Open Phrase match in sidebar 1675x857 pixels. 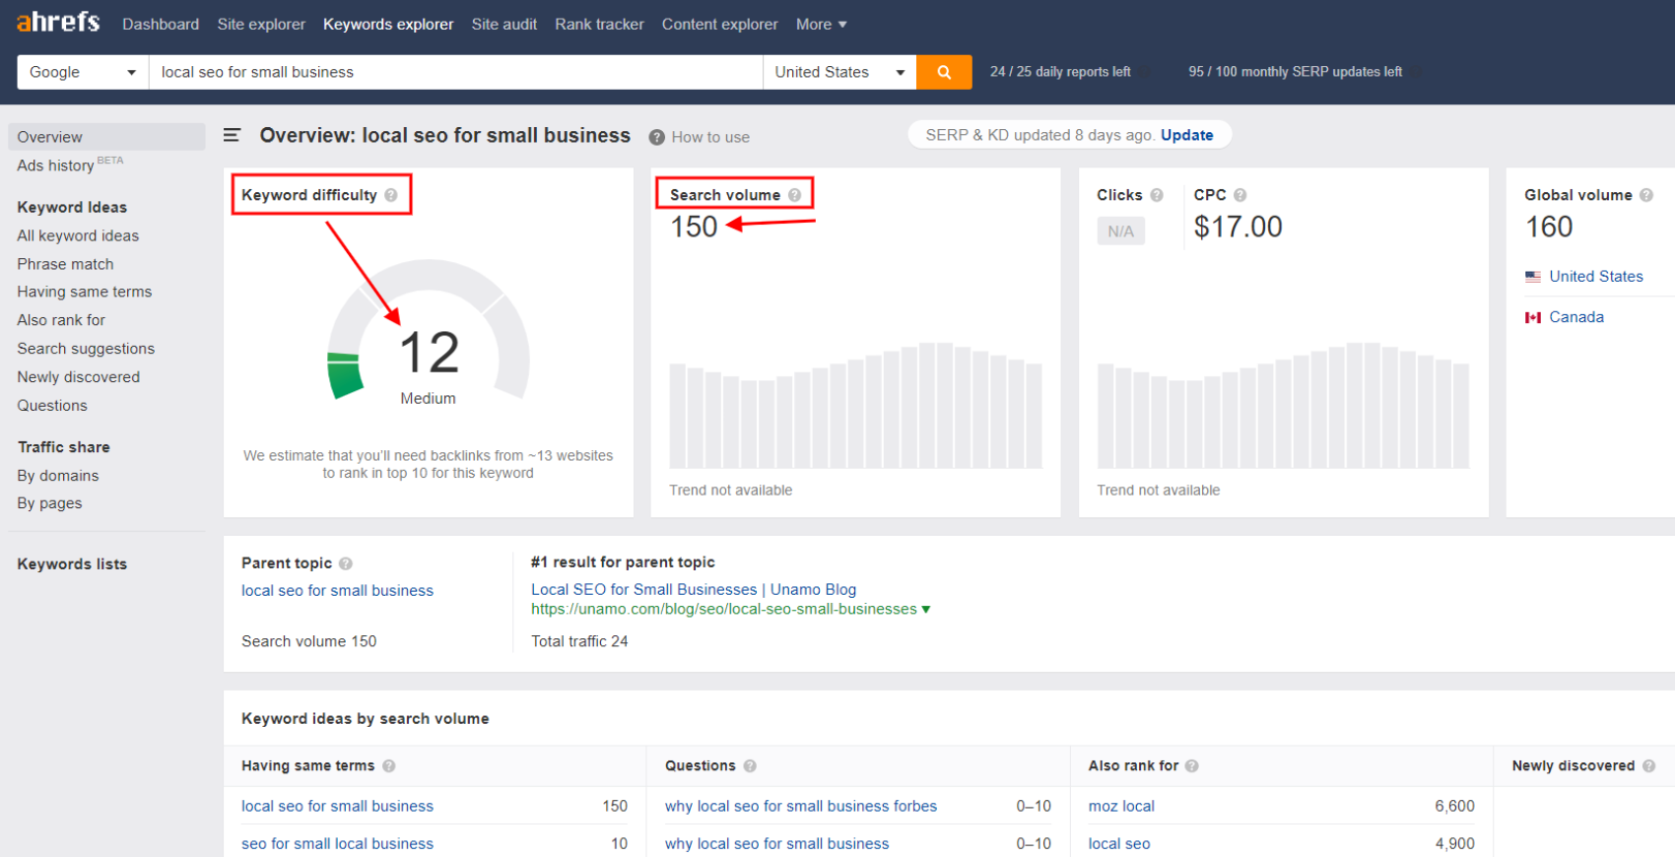pyautogui.click(x=65, y=264)
